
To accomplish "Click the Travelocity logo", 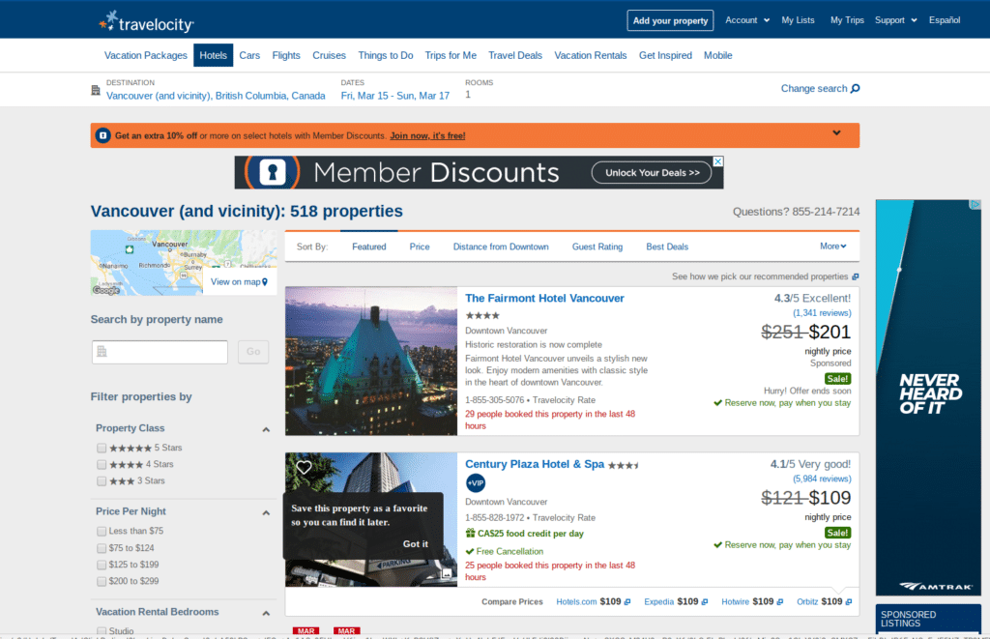I will [147, 23].
